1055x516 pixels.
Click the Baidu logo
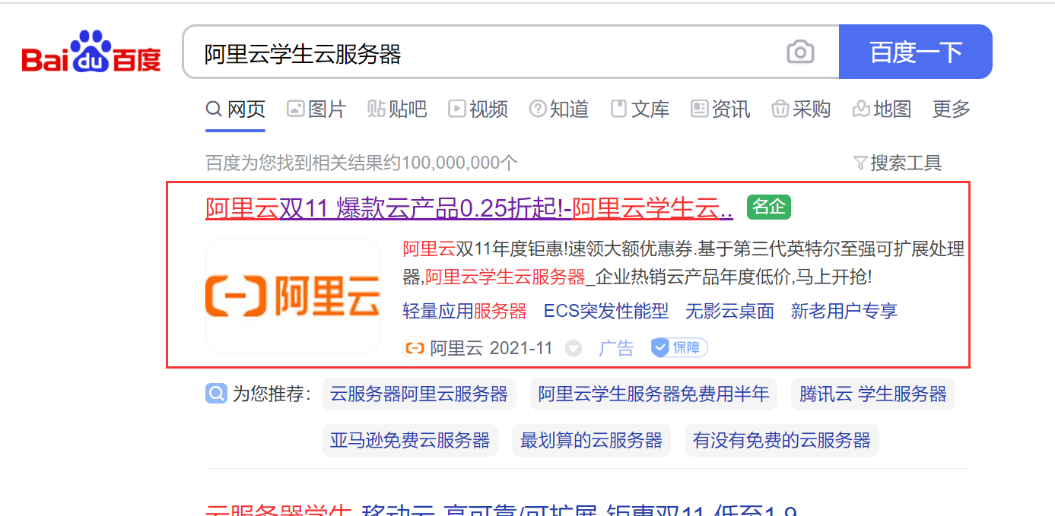[x=92, y=52]
